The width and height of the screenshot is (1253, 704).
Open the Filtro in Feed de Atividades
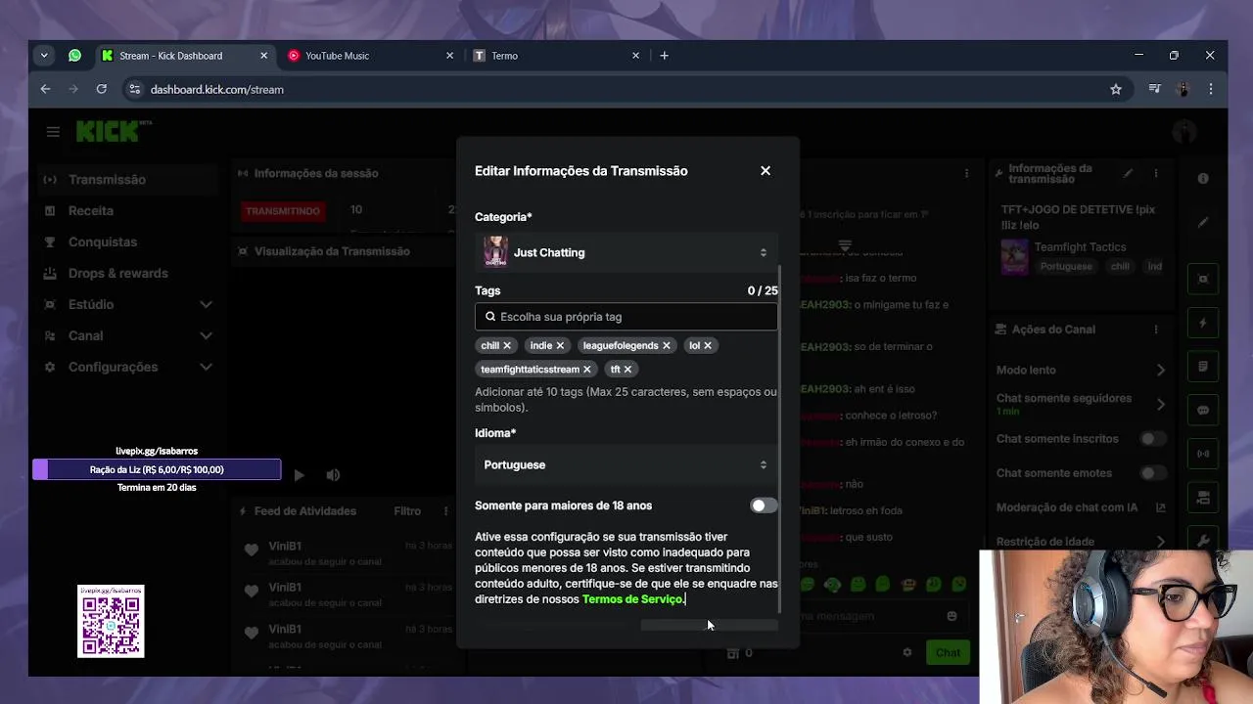tap(407, 511)
